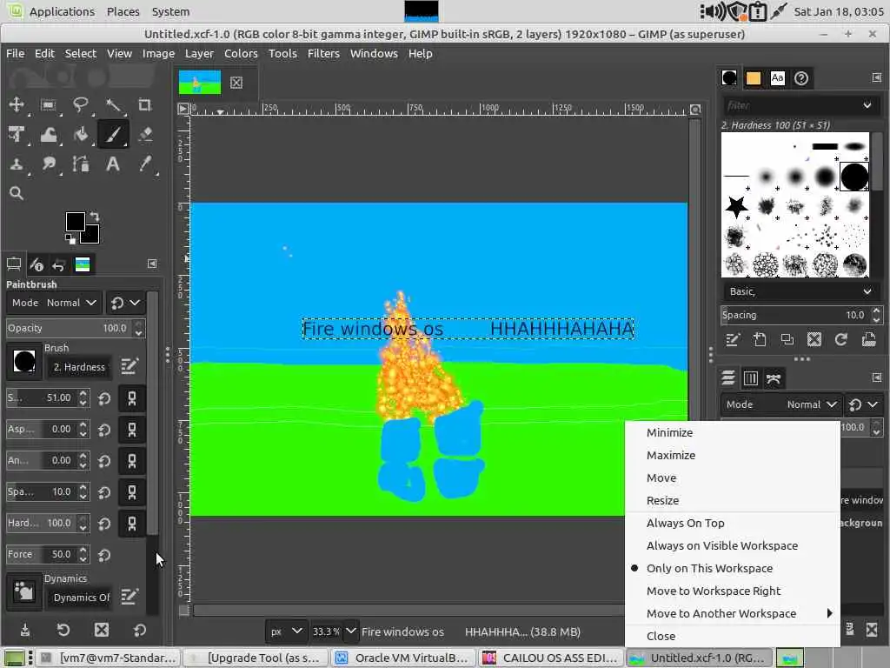Swap foreground and background colors
Image resolution: width=890 pixels, height=668 pixels.
95,217
